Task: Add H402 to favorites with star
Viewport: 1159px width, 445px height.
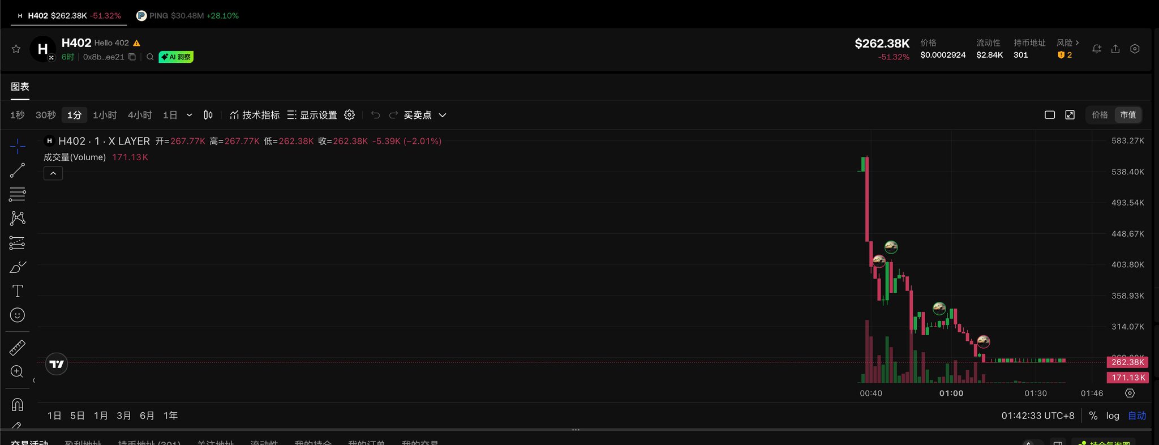Action: coord(16,49)
